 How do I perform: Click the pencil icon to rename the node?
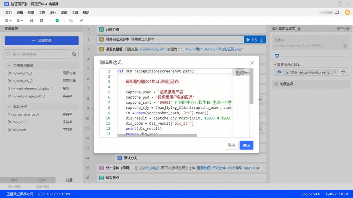299,29
